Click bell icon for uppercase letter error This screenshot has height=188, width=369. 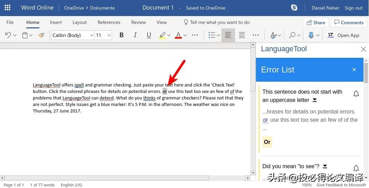pyautogui.click(x=356, y=94)
